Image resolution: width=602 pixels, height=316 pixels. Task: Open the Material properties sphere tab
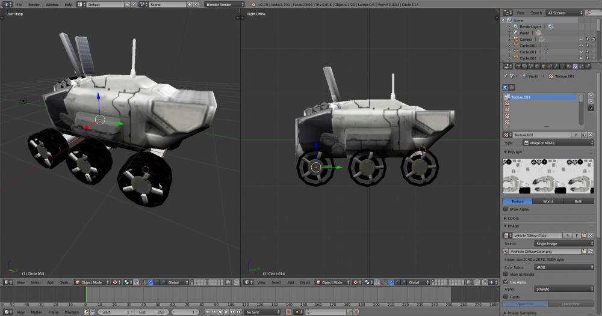569,66
